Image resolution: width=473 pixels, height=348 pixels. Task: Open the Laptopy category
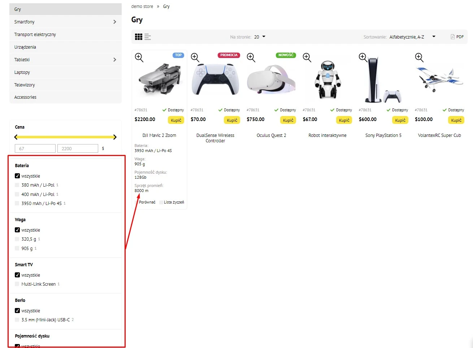pyautogui.click(x=22, y=72)
